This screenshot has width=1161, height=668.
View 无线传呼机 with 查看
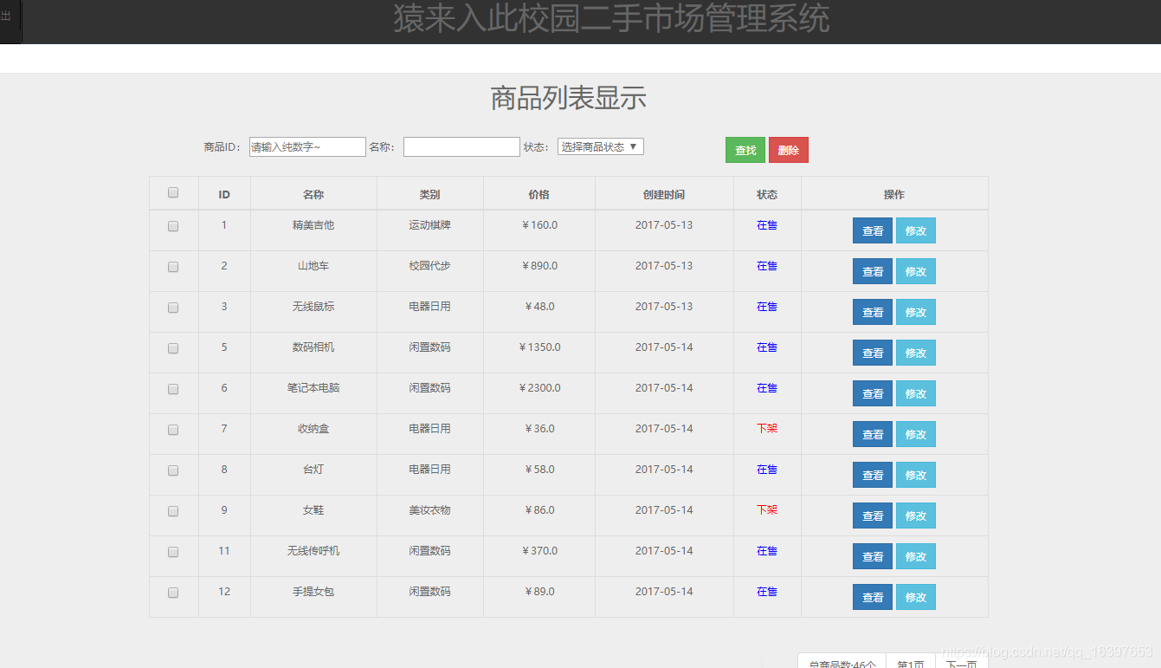[873, 556]
